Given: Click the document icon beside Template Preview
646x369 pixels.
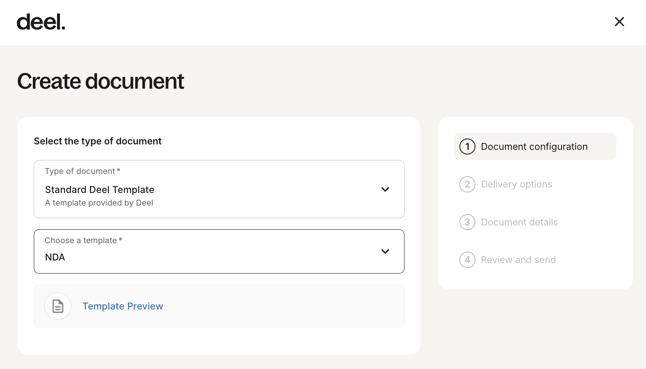Looking at the screenshot, I should (58, 306).
